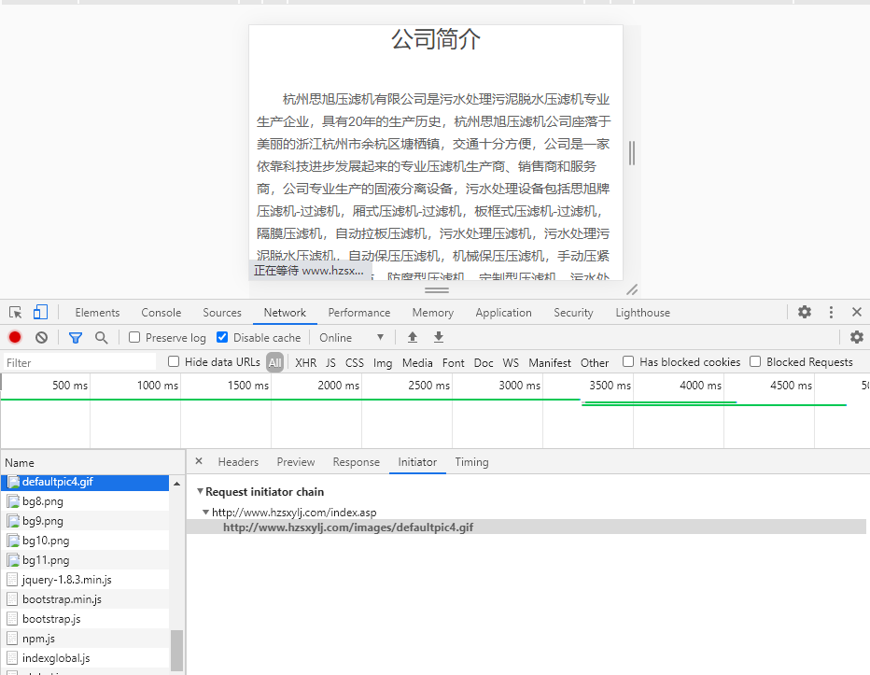Filter requests by JS
The width and height of the screenshot is (870, 675).
point(330,362)
